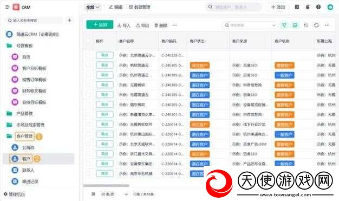
Task: Click the 操作 column button in the 无锡简道云 row
Action: (x=105, y=95)
